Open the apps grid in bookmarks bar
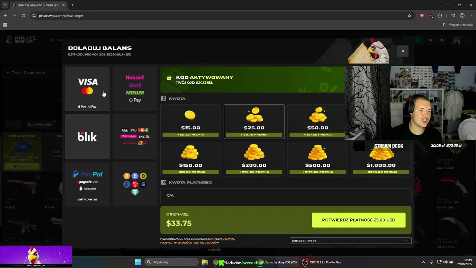Image resolution: width=476 pixels, height=268 pixels. pos(5,25)
